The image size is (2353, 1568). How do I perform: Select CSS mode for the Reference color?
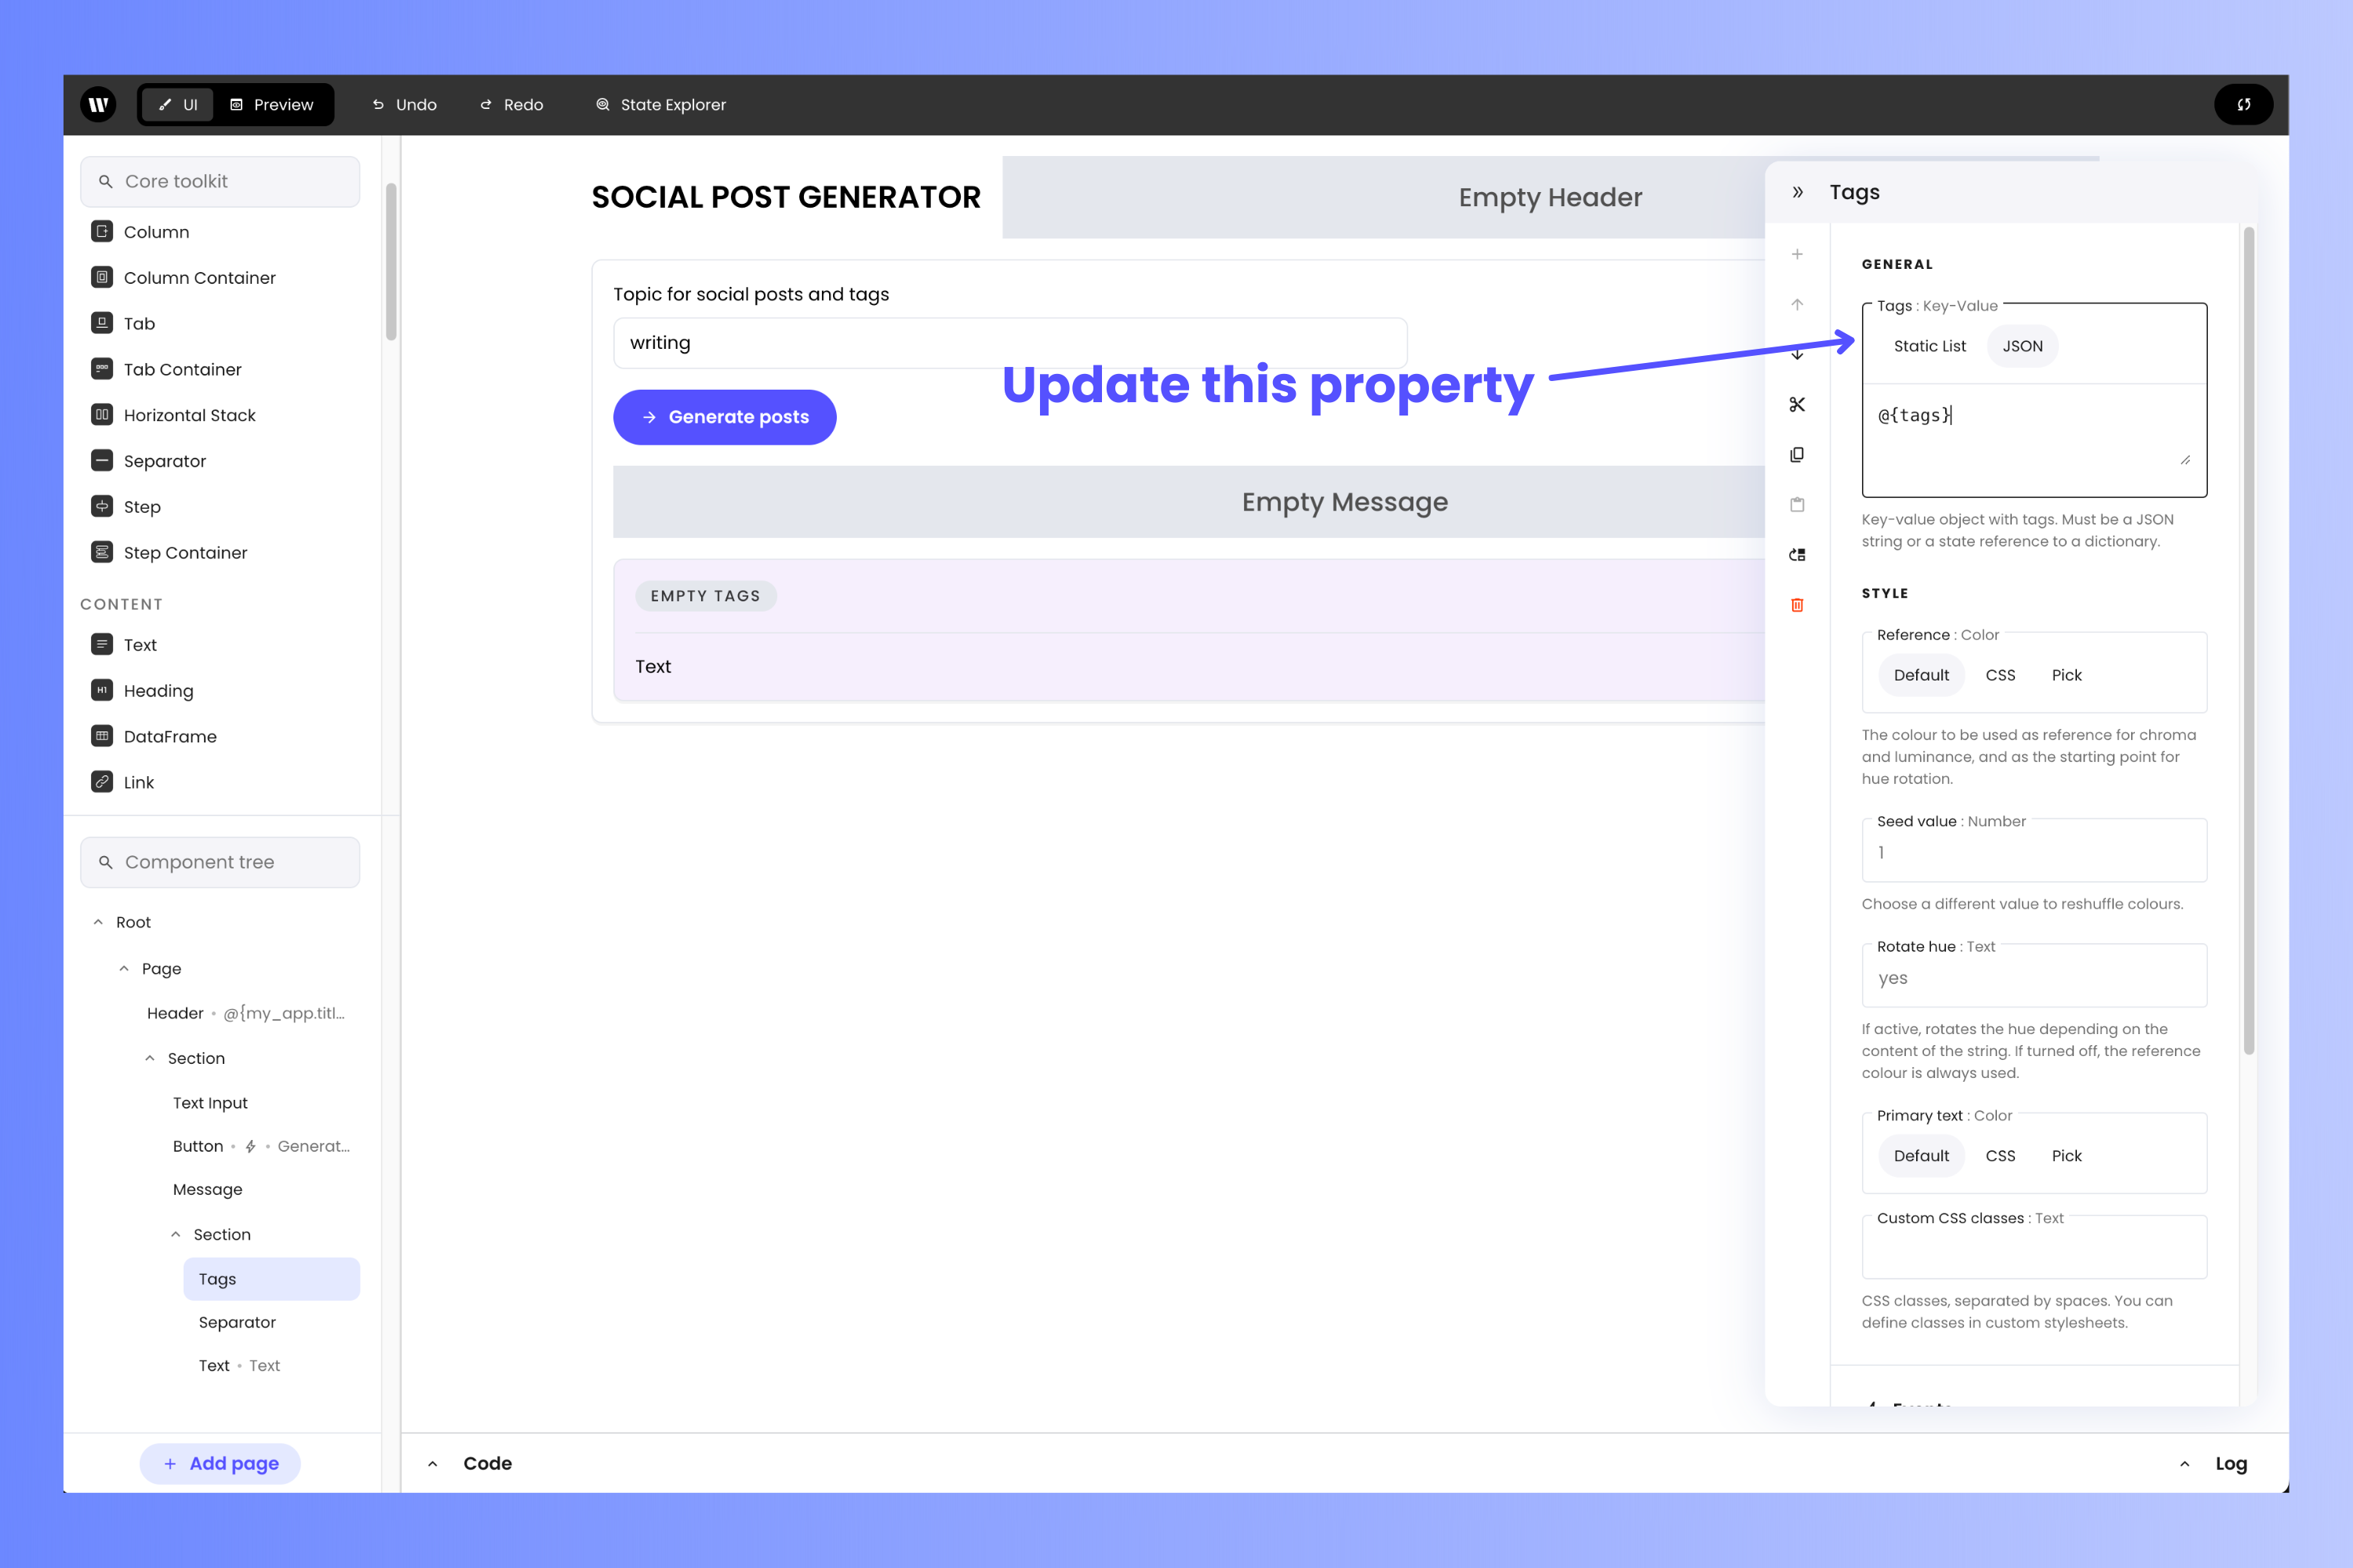point(2000,675)
